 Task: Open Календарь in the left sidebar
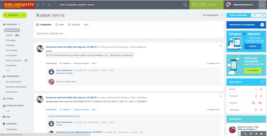[x=11, y=40]
